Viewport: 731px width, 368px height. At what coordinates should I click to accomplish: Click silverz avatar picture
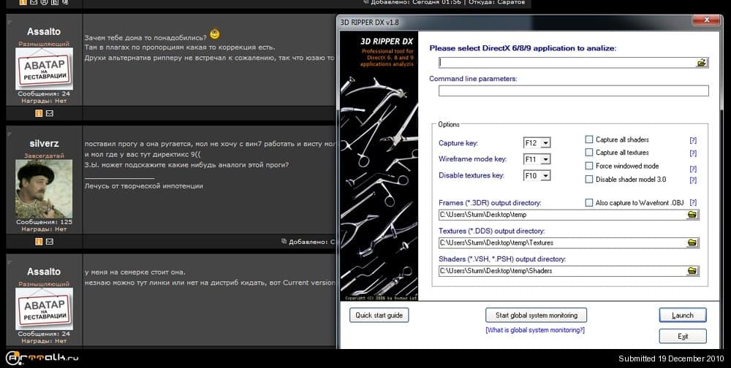44,188
